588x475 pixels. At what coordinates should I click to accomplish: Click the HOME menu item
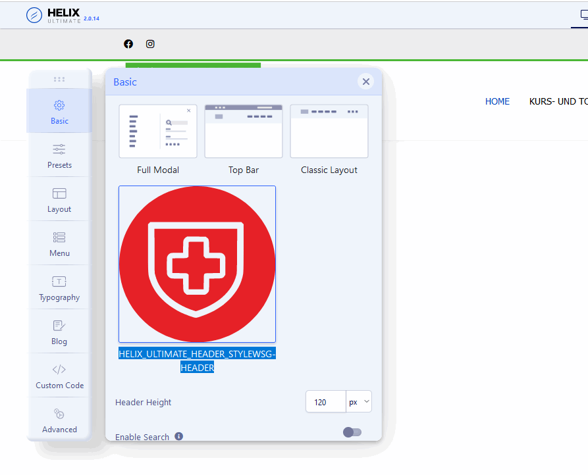[497, 101]
